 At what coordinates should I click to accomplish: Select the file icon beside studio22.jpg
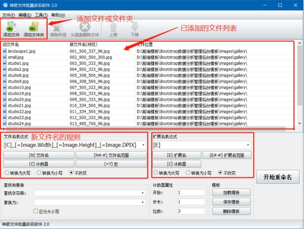5,111
